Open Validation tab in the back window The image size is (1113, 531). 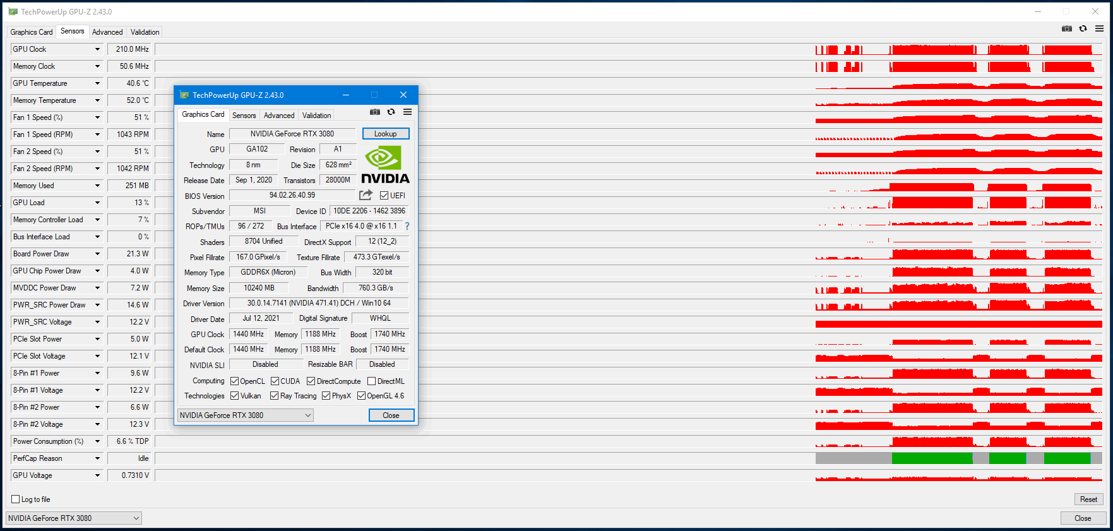[145, 32]
